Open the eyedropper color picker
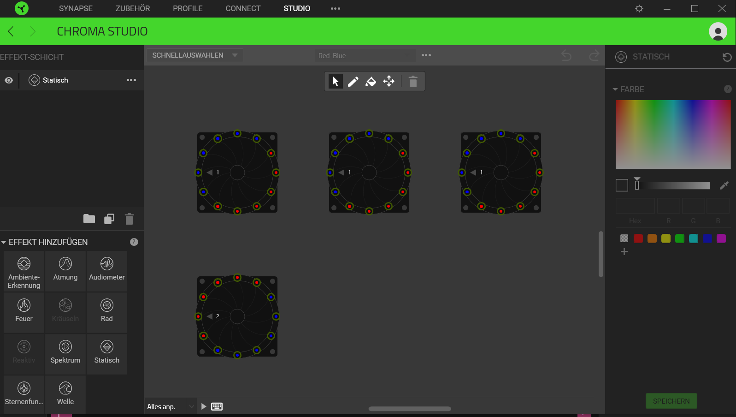Viewport: 736px width, 417px height. (724, 185)
